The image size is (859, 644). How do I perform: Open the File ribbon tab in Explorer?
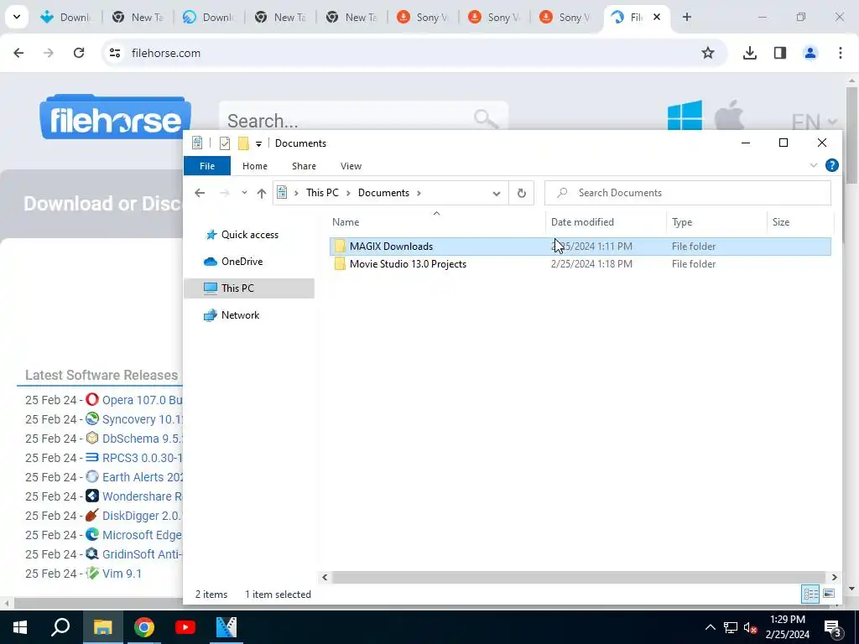coord(207,166)
